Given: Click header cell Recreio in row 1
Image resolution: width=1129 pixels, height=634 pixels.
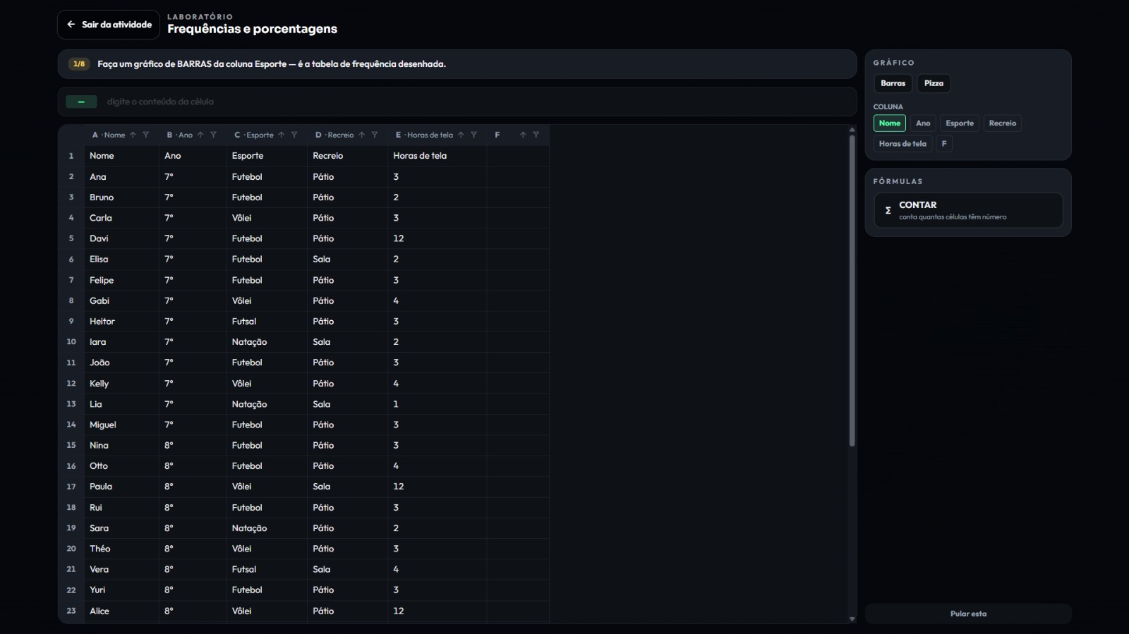Looking at the screenshot, I should 347,156.
